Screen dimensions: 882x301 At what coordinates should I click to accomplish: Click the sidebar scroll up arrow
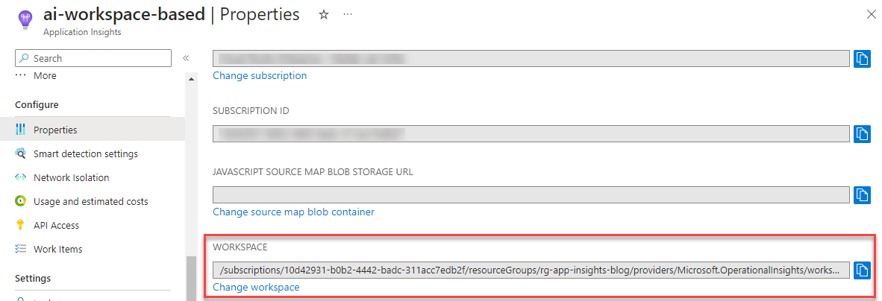tap(191, 79)
